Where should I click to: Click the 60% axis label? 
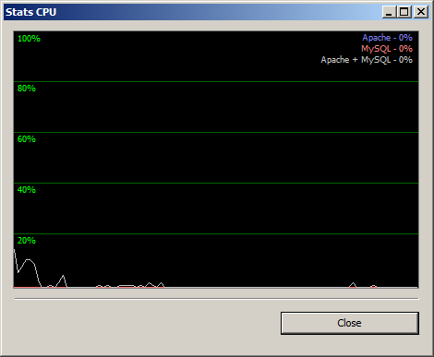click(x=27, y=139)
